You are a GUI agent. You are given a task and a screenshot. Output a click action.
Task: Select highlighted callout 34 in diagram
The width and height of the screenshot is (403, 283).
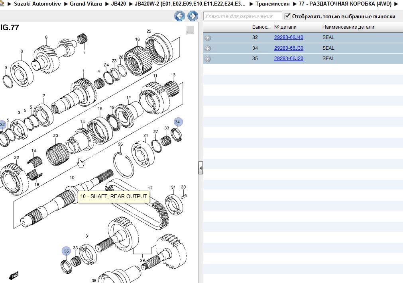(x=178, y=122)
